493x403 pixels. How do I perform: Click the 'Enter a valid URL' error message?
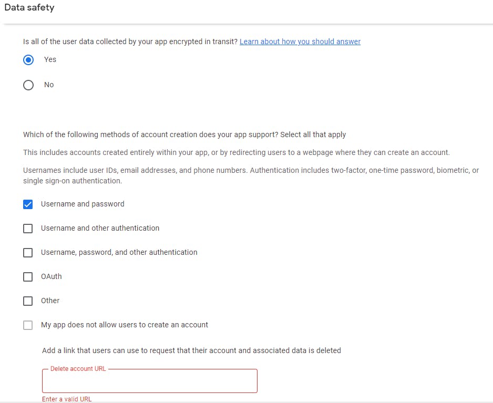[67, 399]
